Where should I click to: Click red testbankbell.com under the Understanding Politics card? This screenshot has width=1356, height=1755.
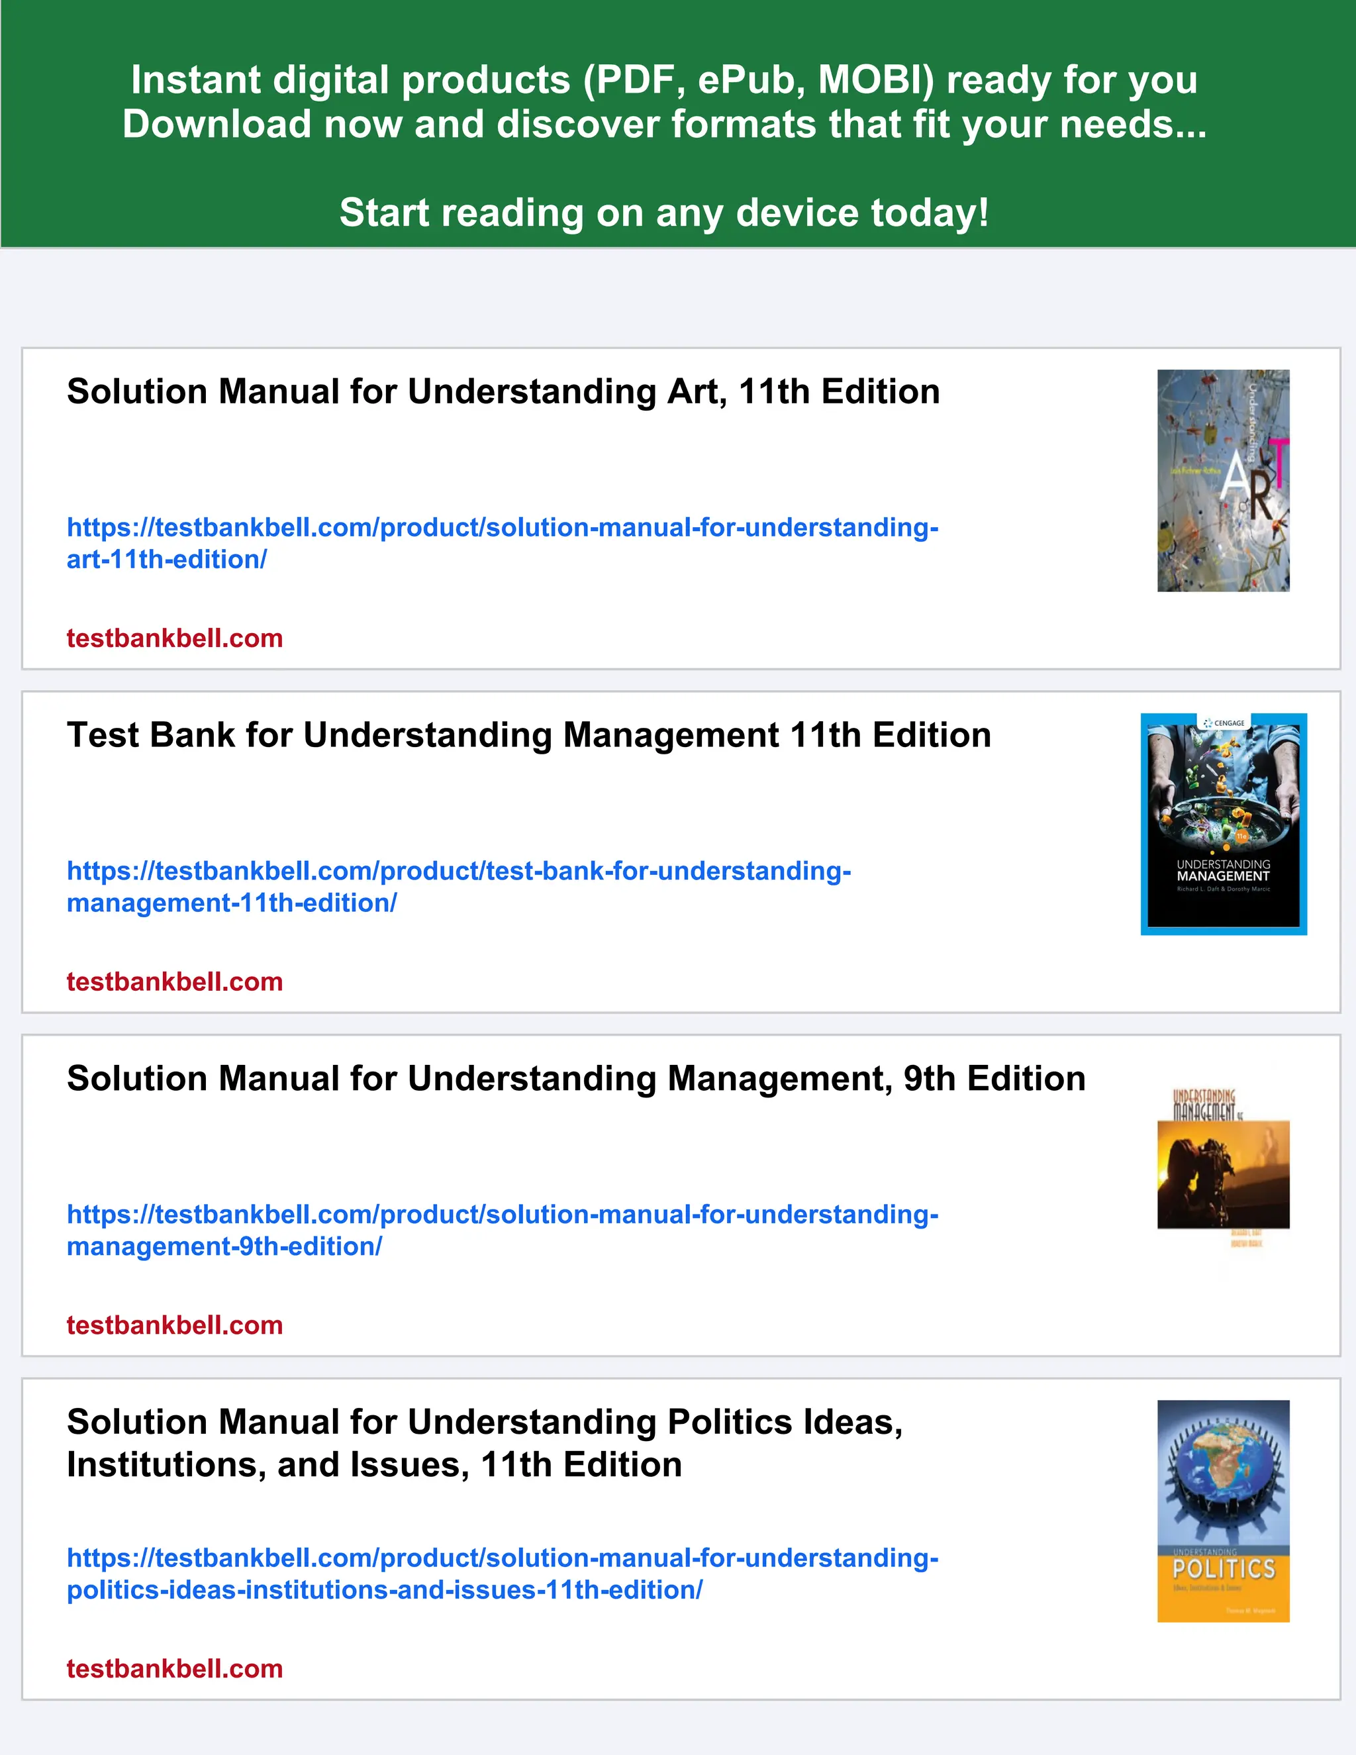click(x=175, y=1668)
